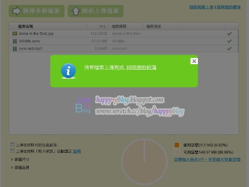Click green checkmark for Wildlife.wmv row
This screenshot has width=249, height=187.
pos(229,41)
